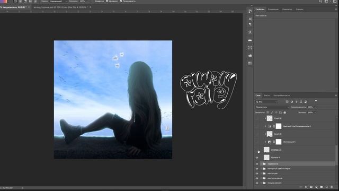Lock transparent pixels icon
339x191 pixels.
[x=267, y=112]
